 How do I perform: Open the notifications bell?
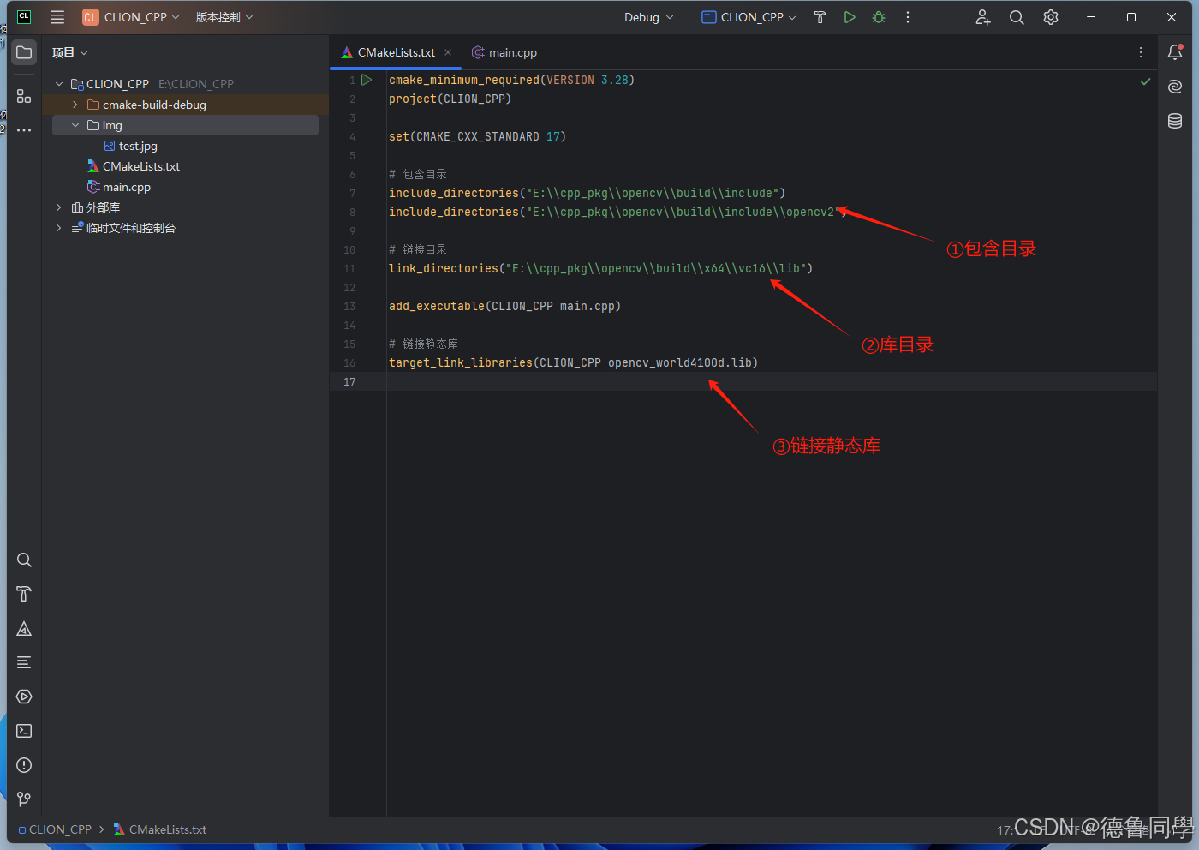point(1174,52)
